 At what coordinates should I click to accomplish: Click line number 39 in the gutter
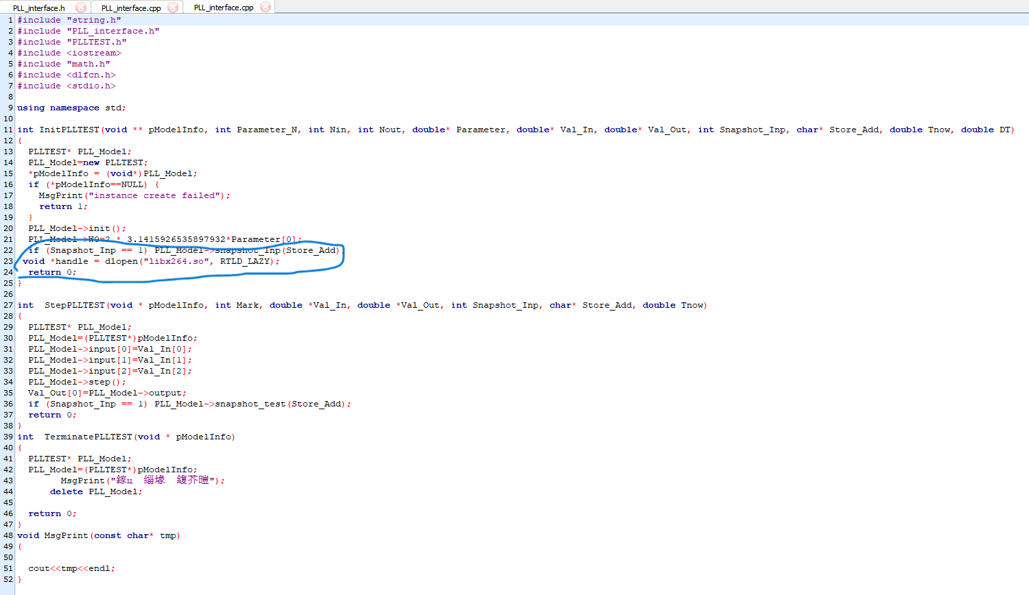coord(8,437)
